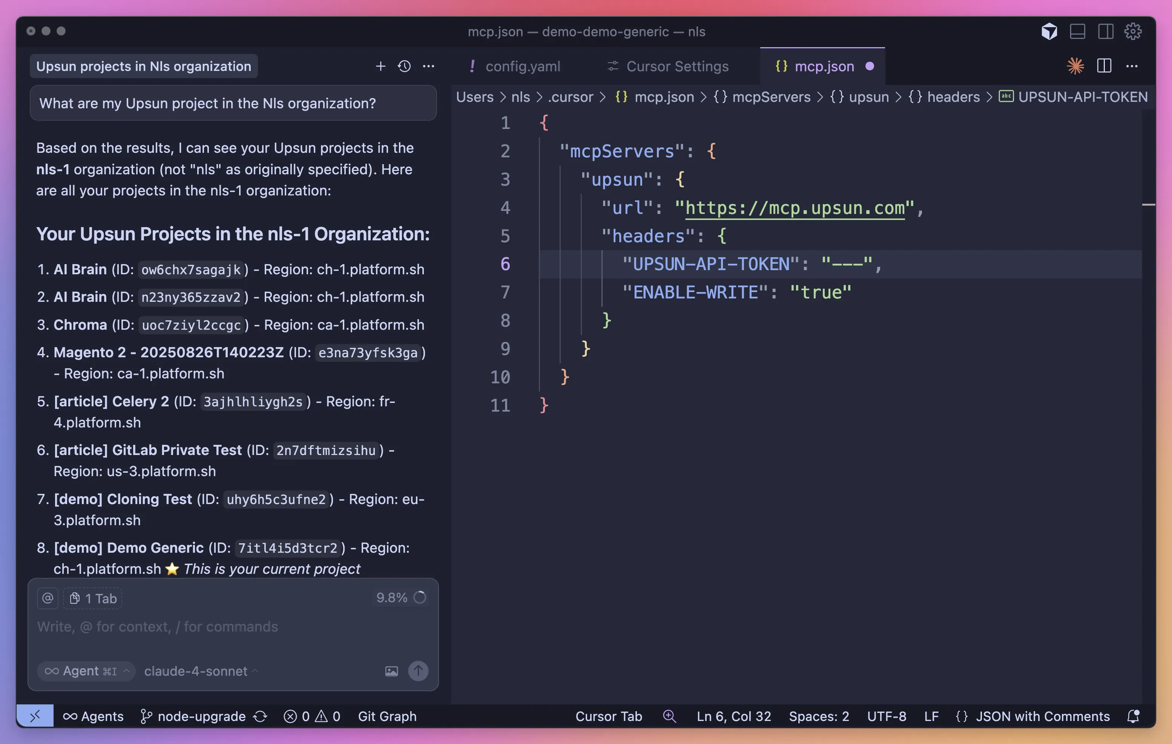This screenshot has height=744, width=1172.
Task: Open notifications bell in status bar
Action: tap(1133, 716)
